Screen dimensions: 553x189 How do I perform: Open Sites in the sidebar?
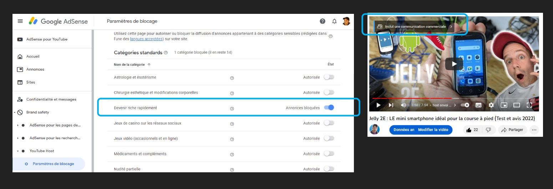31,82
